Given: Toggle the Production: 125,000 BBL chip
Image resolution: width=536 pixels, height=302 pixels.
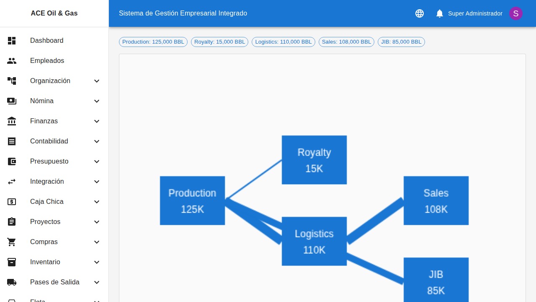Looking at the screenshot, I should (x=153, y=42).
